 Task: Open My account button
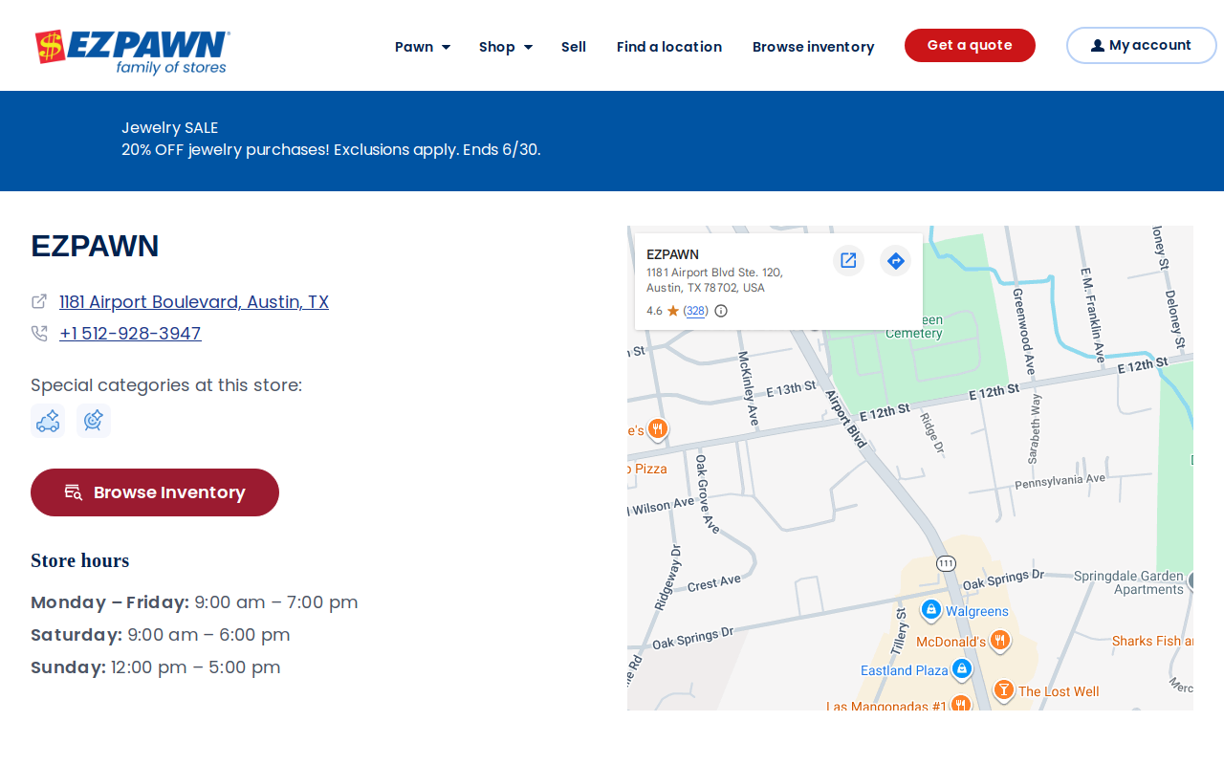pos(1142,45)
